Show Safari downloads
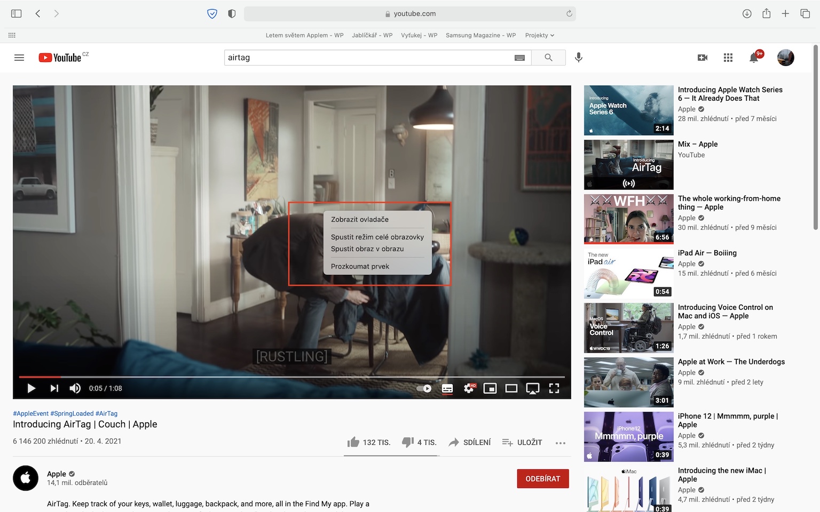Image resolution: width=820 pixels, height=512 pixels. pos(747,14)
